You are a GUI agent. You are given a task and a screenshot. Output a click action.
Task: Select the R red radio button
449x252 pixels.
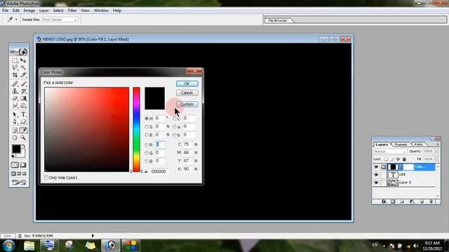(147, 145)
